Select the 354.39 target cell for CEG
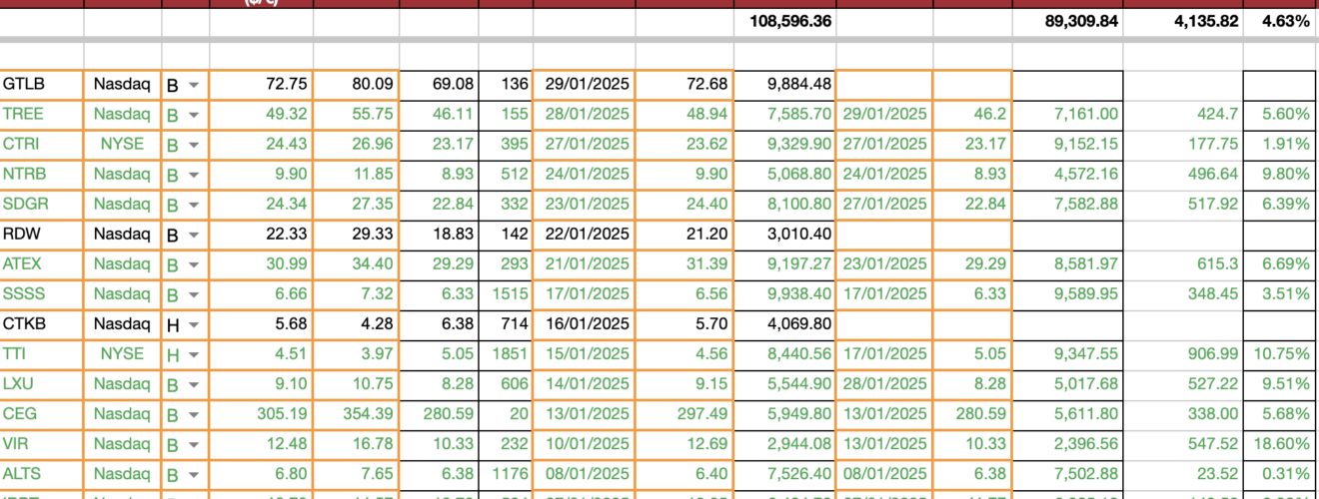 pyautogui.click(x=356, y=414)
